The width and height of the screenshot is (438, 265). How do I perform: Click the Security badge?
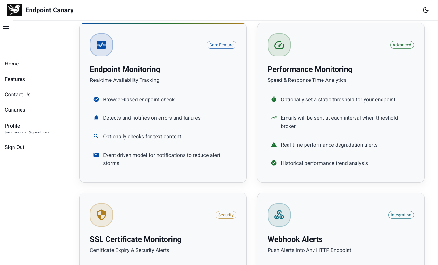click(226, 215)
